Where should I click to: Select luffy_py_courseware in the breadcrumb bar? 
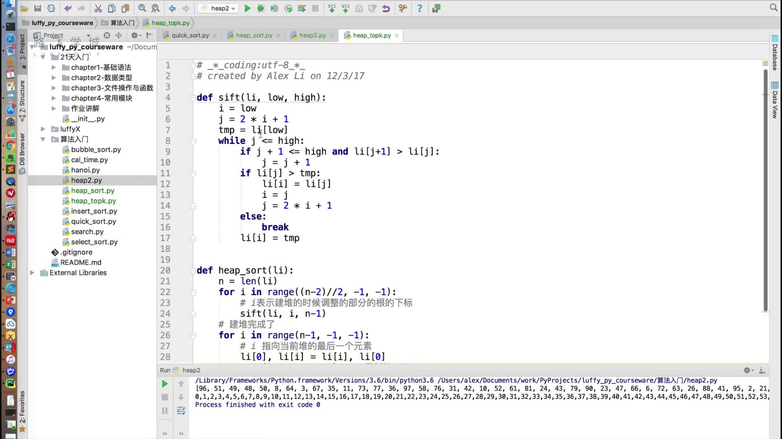pos(62,23)
